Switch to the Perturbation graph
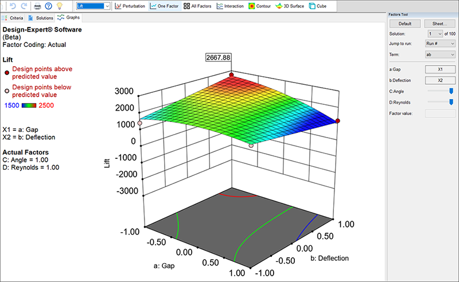The image size is (459, 282). click(130, 6)
